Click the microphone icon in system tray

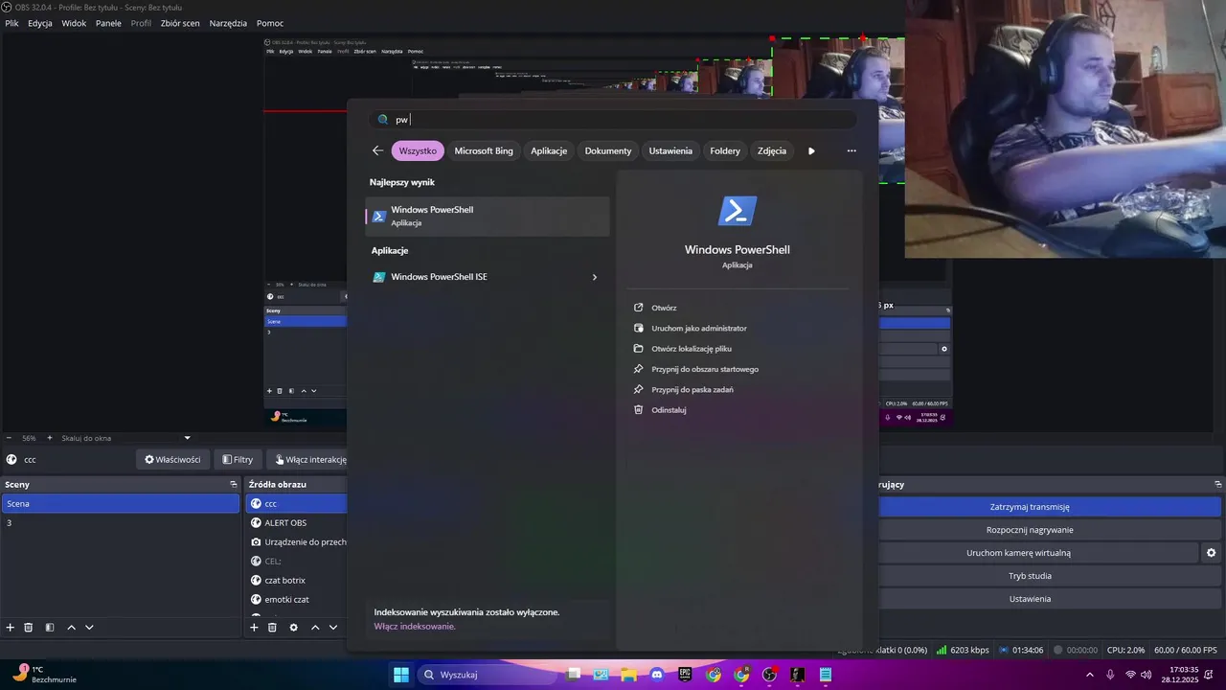[x=1110, y=675]
